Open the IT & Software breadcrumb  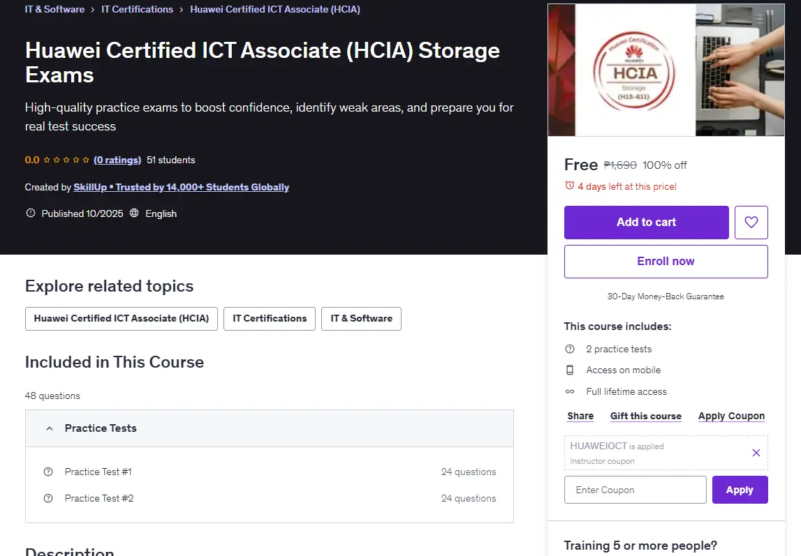[54, 9]
